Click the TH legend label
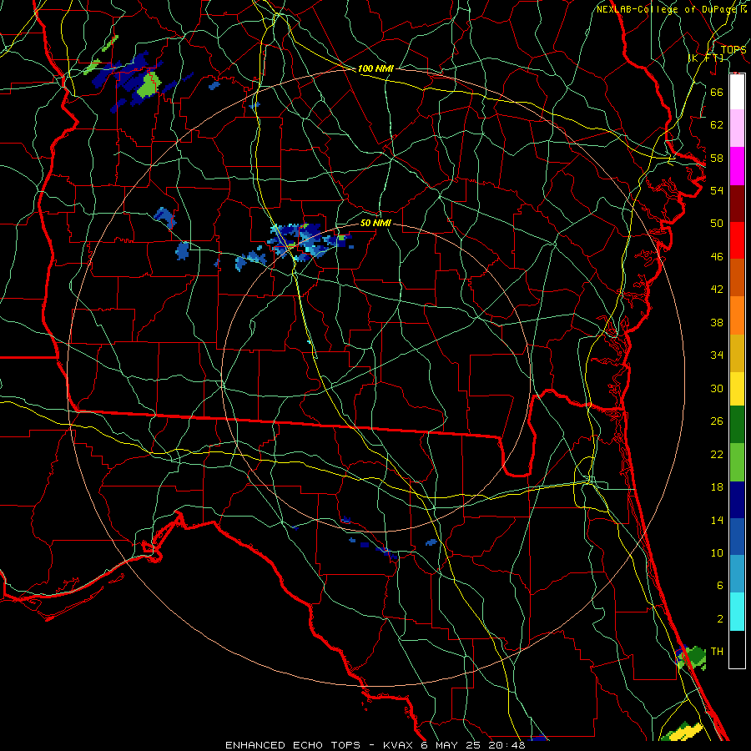This screenshot has width=751, height=751. [717, 652]
